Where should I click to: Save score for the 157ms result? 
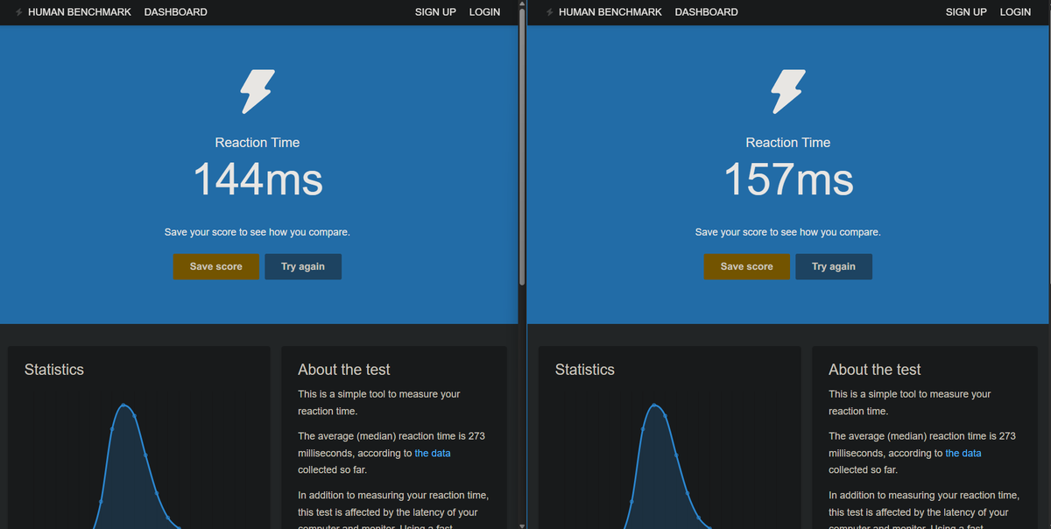point(747,266)
